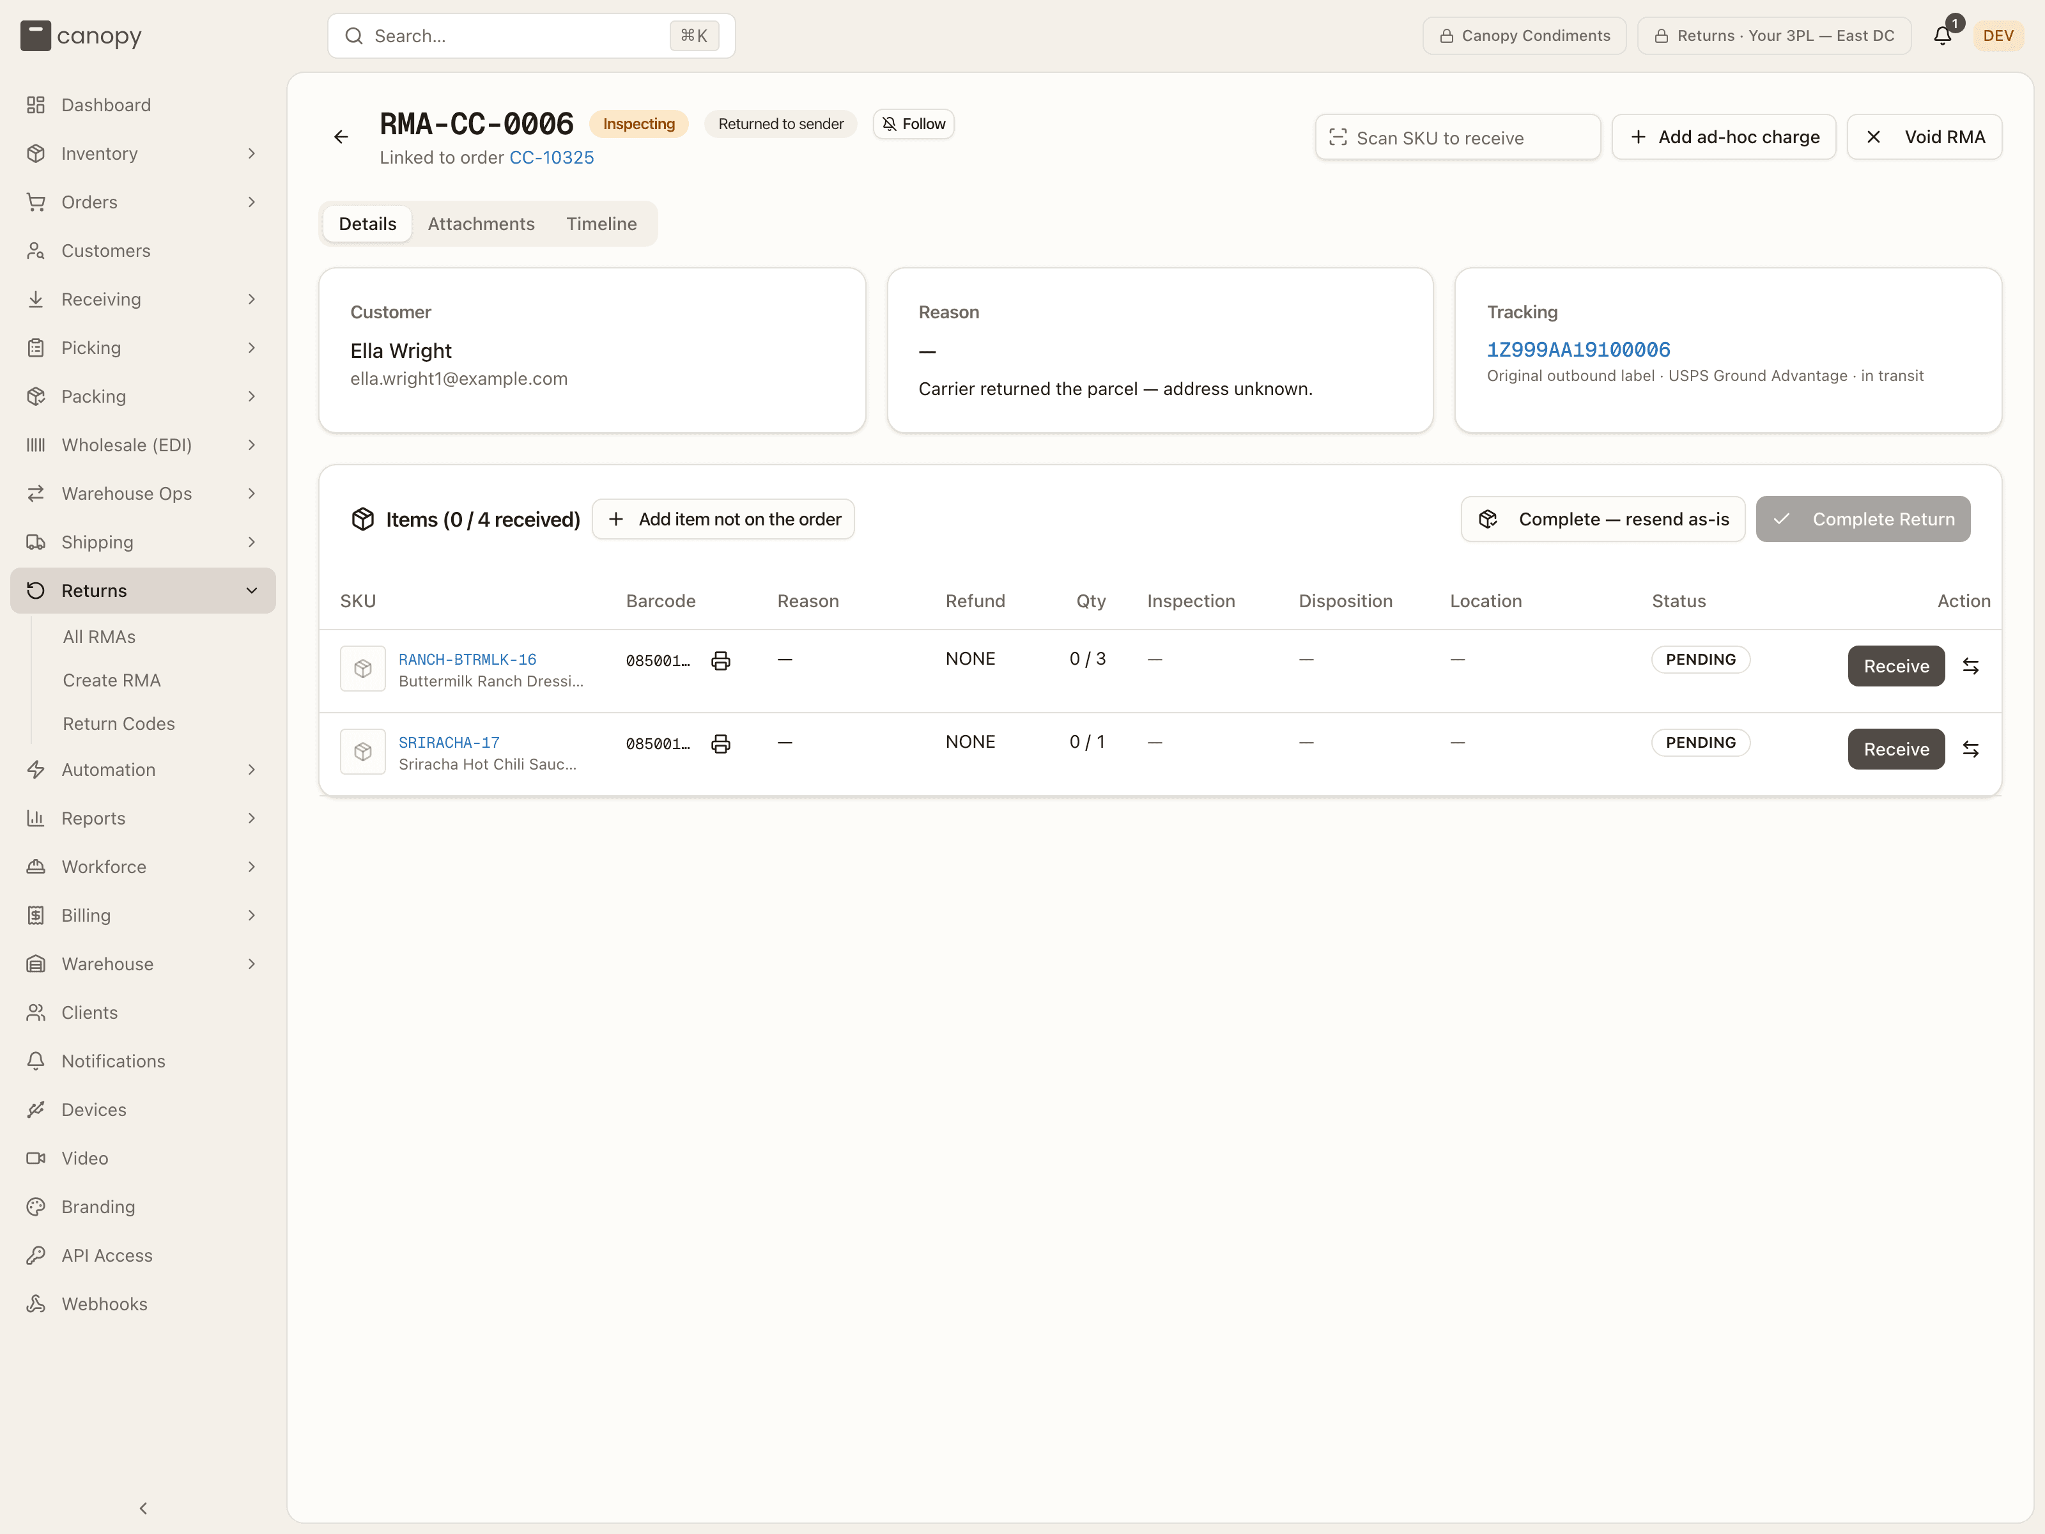The width and height of the screenshot is (2045, 1534).
Task: Select the Details tab
Action: [368, 224]
